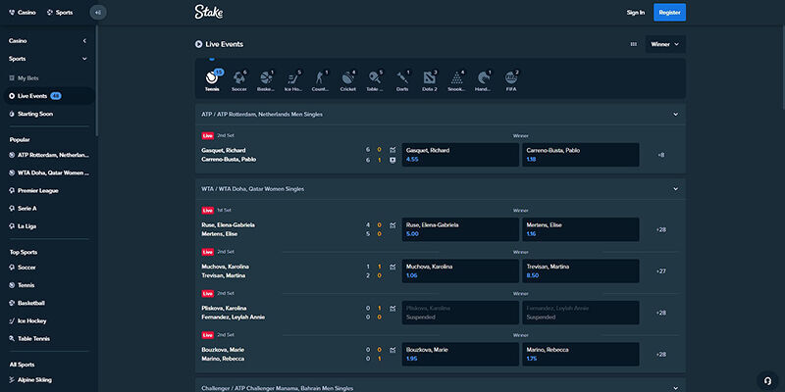The width and height of the screenshot is (785, 392).
Task: Show +27 more markets for Muchova match
Action: pyautogui.click(x=660, y=271)
